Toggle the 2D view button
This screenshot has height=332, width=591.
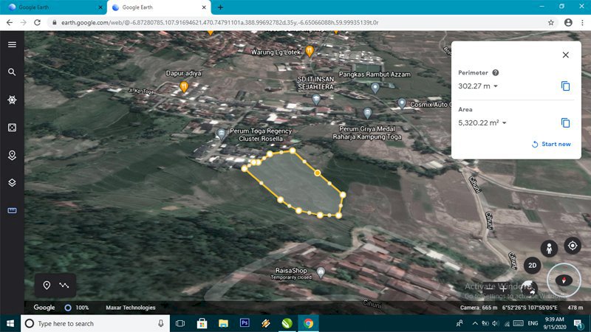point(532,265)
